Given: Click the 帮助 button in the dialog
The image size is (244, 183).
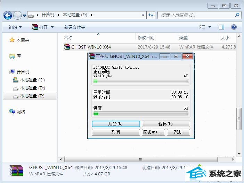Looking at the screenshot, I should [x=178, y=132].
